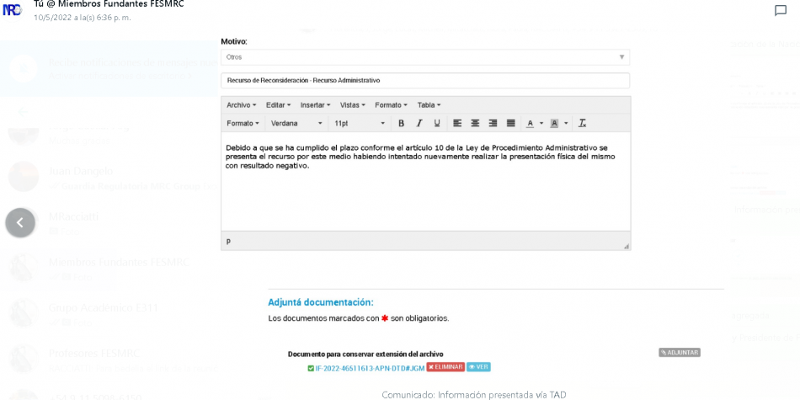This screenshot has height=400, width=800.
Task: Expand the 11pt font size dropdown
Action: [x=359, y=123]
